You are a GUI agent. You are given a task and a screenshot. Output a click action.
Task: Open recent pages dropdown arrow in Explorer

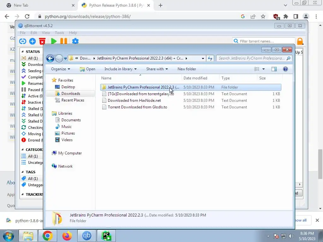(x=66, y=58)
